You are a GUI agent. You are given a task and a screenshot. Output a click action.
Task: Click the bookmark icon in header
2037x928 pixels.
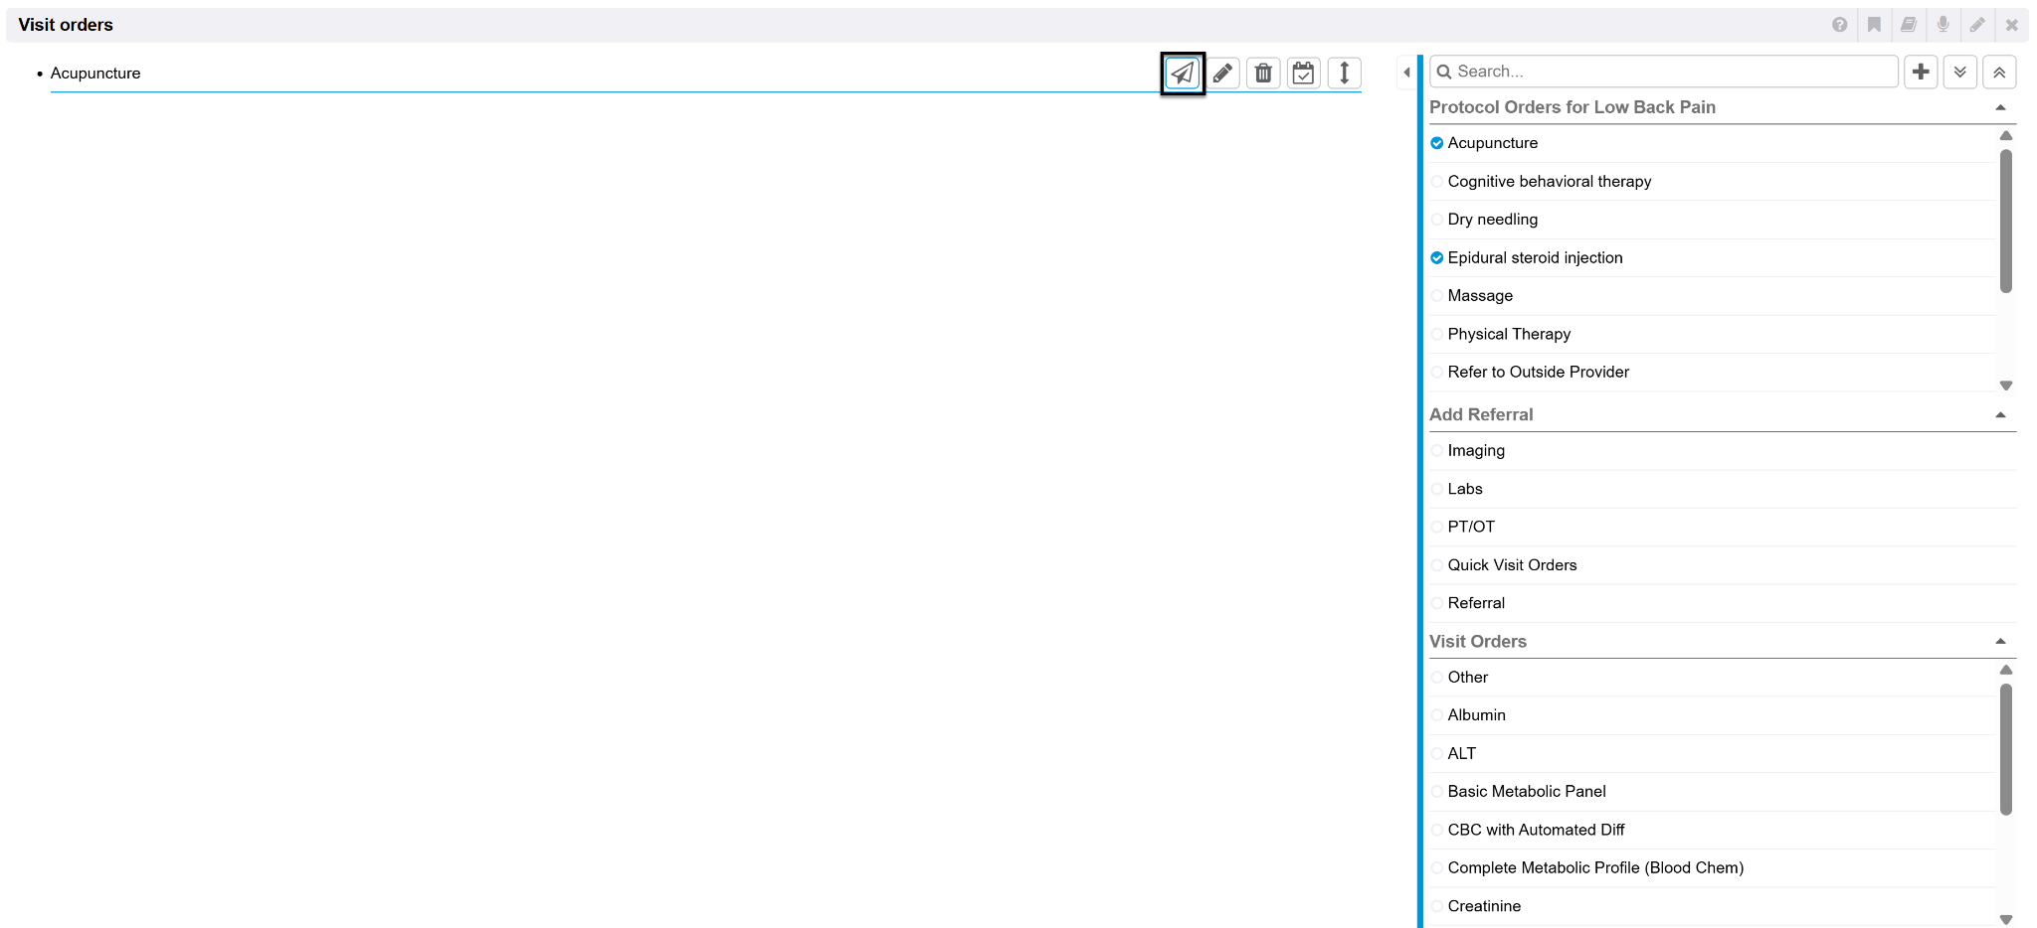(1874, 25)
